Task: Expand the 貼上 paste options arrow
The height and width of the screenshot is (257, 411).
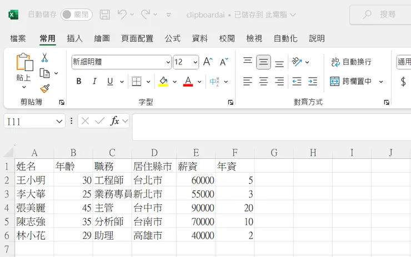Action: point(24,87)
